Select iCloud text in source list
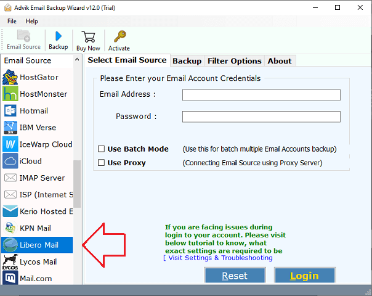The width and height of the screenshot is (372, 296). tap(30, 161)
